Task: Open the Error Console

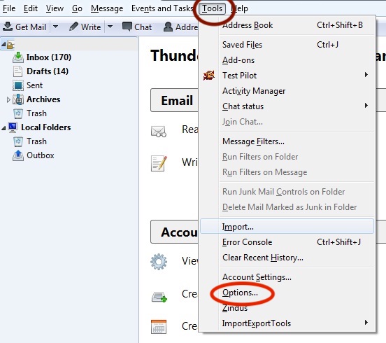Action: pos(287,242)
